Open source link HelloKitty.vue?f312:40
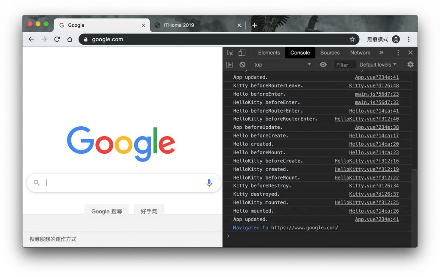The width and height of the screenshot is (440, 277). tap(367, 119)
